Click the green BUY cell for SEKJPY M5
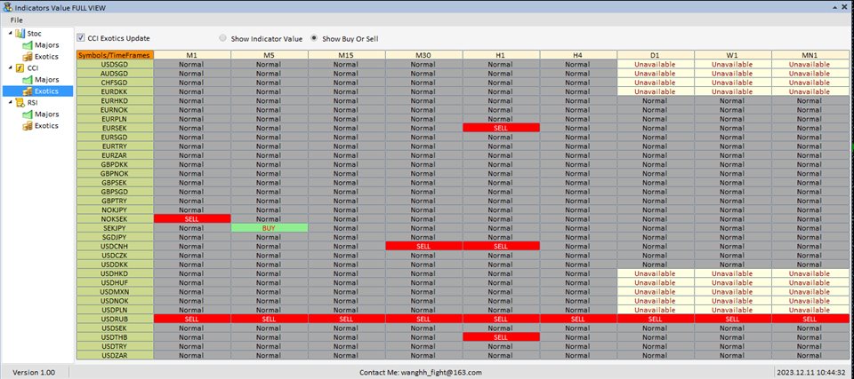 coord(269,228)
